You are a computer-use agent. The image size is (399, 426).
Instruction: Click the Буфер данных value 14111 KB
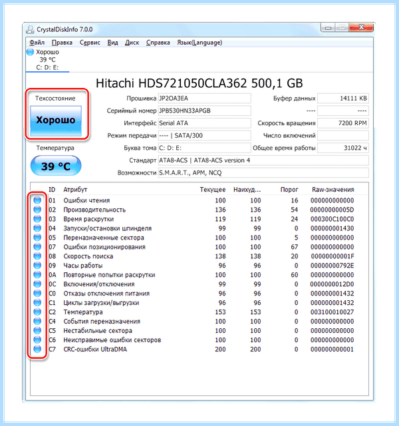click(x=343, y=99)
